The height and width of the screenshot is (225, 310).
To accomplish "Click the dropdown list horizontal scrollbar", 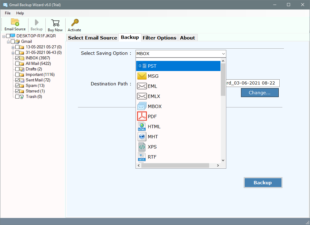I will tap(175, 165).
